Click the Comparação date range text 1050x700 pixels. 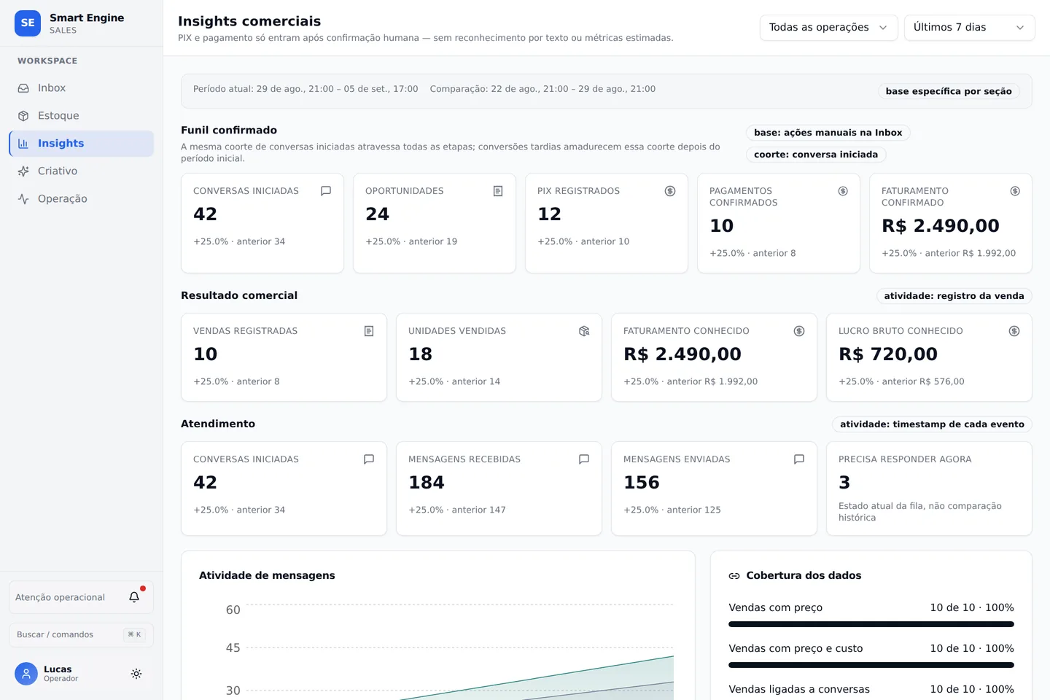[x=542, y=89]
